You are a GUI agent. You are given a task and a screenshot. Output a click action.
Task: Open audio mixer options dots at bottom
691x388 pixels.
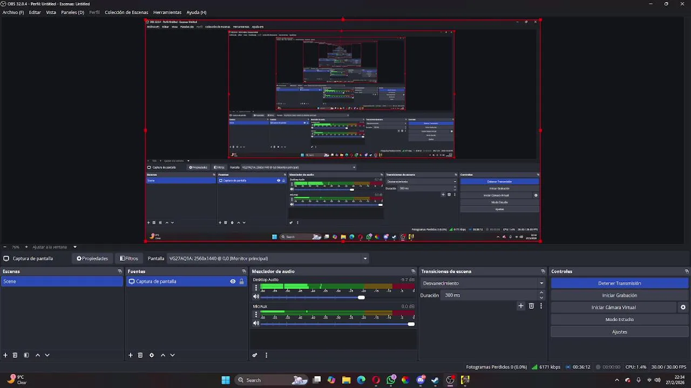(x=266, y=355)
